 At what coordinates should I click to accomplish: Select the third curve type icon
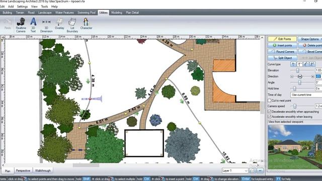click(x=306, y=64)
